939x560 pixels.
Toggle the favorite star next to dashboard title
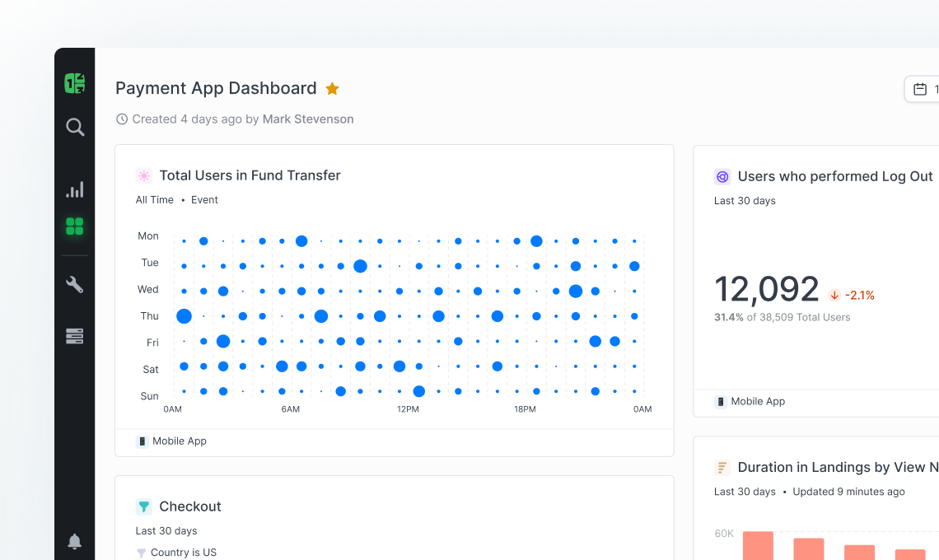pos(333,89)
